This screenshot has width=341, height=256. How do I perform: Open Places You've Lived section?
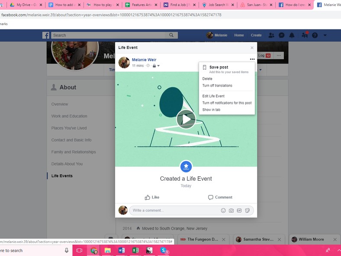(69, 128)
